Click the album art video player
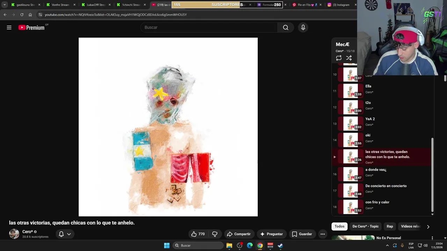 pos(168,127)
